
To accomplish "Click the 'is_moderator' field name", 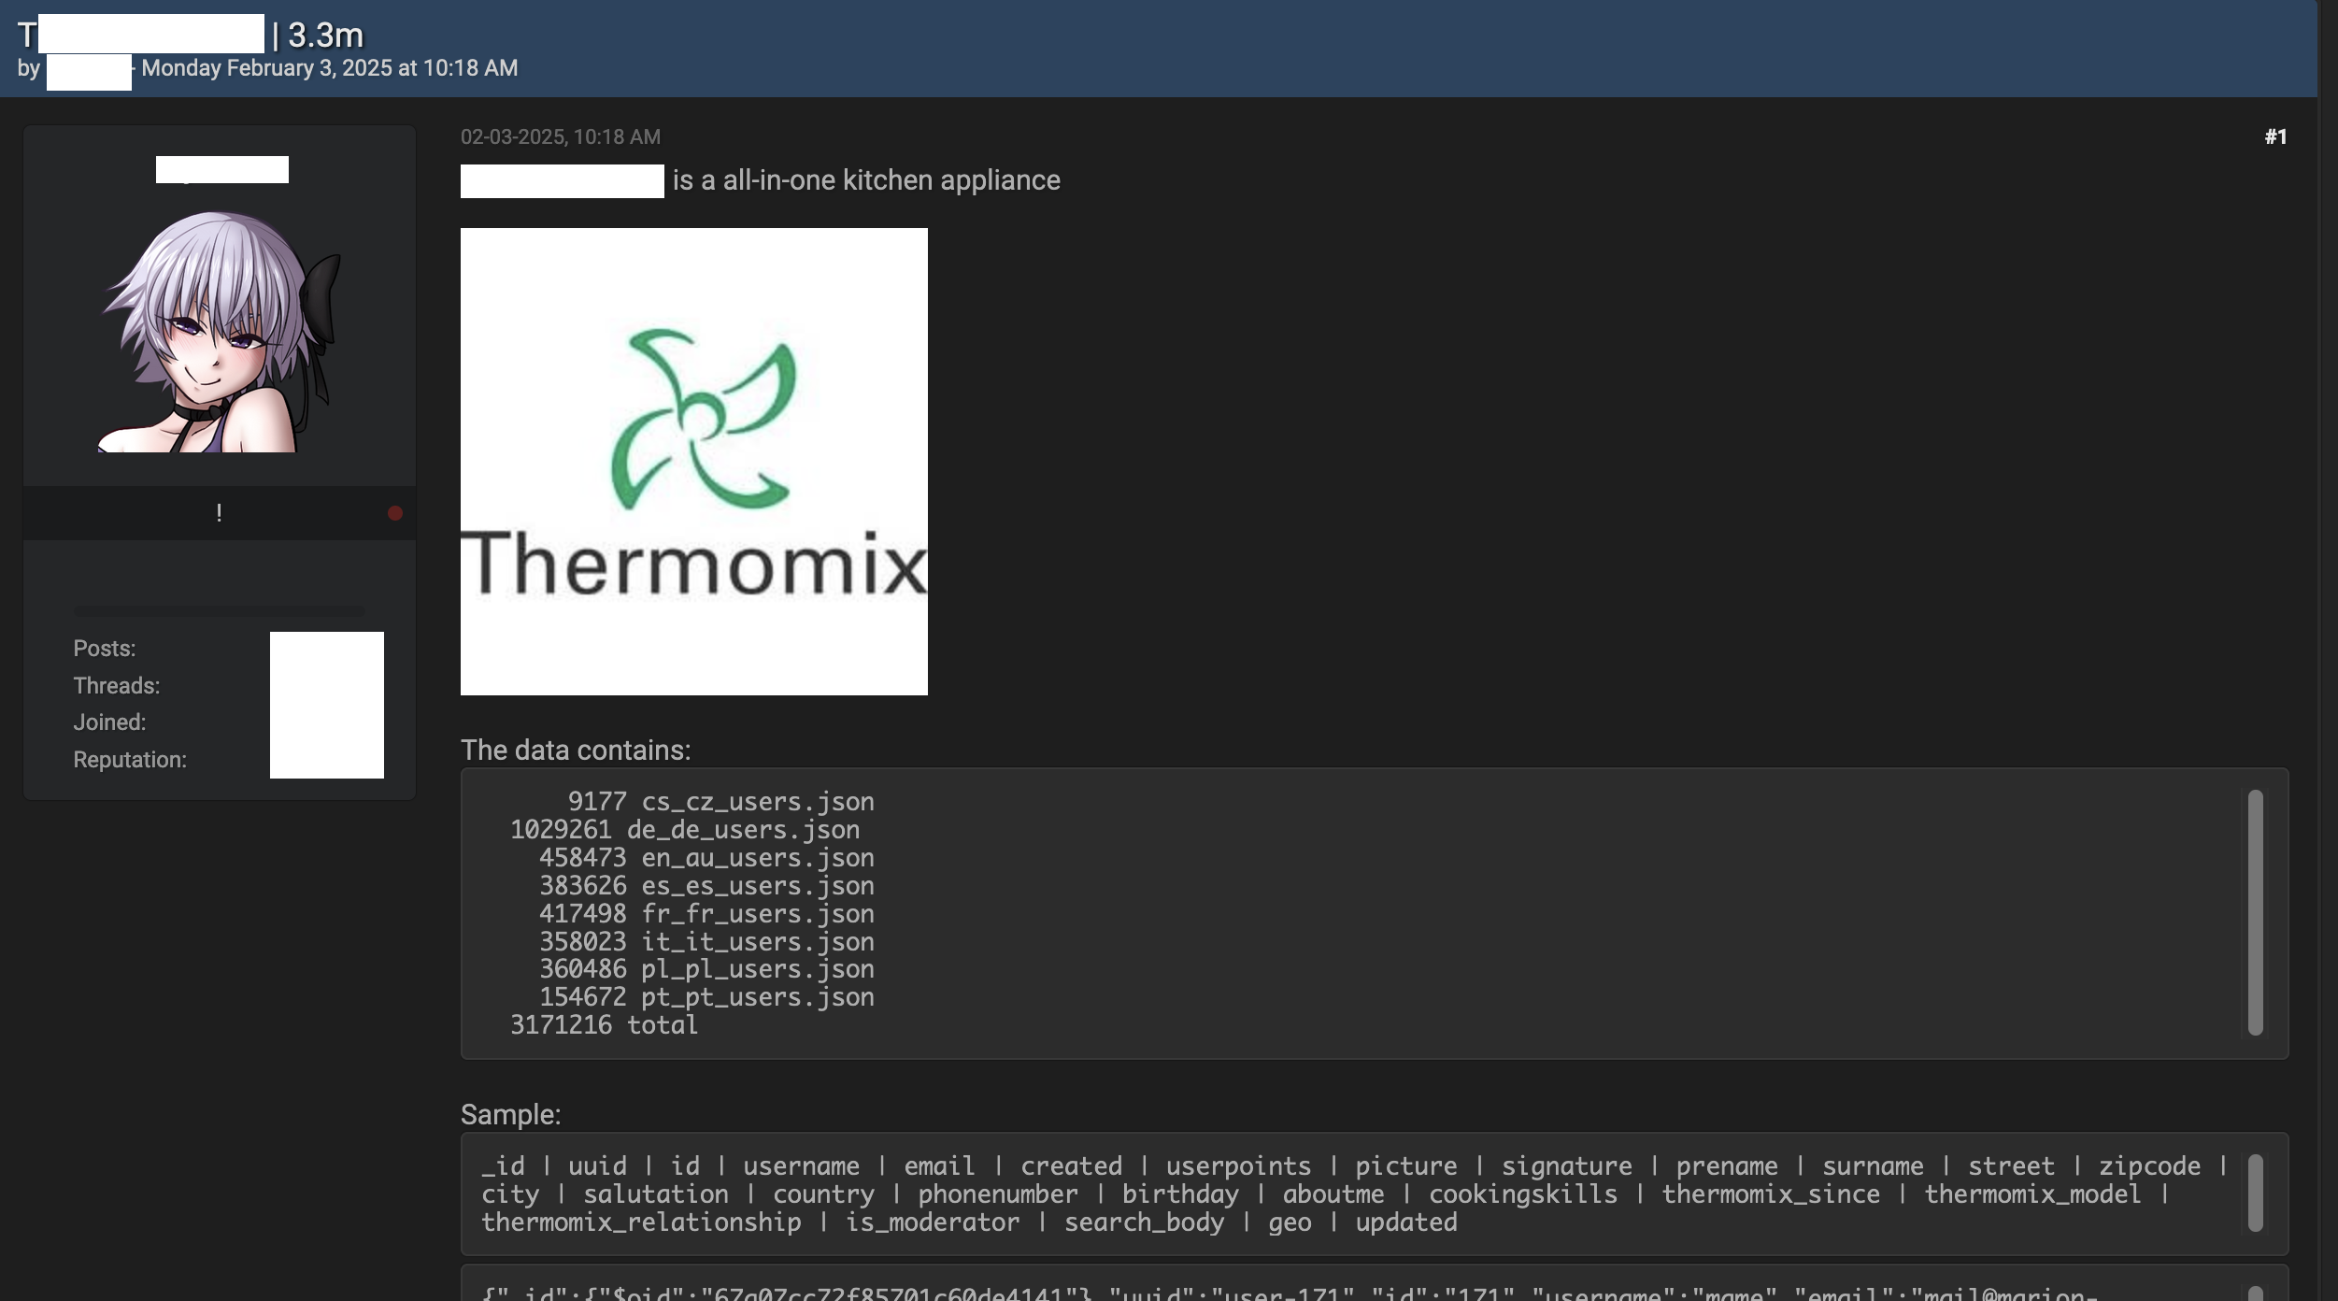I will [933, 1222].
